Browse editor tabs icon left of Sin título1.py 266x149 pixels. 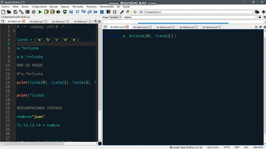(3, 22)
